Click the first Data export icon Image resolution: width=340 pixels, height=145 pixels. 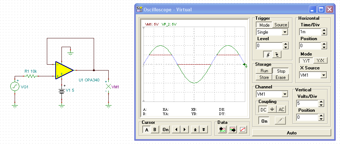coord(223,130)
